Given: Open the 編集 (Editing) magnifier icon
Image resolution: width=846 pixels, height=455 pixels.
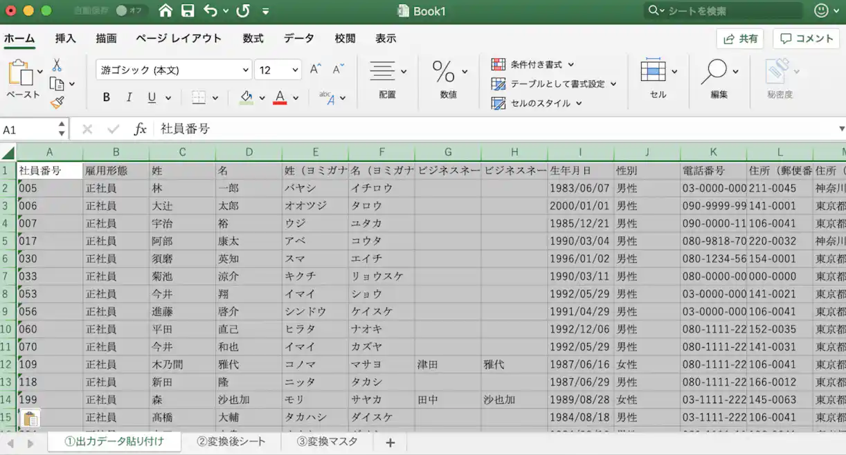Looking at the screenshot, I should click(717, 72).
